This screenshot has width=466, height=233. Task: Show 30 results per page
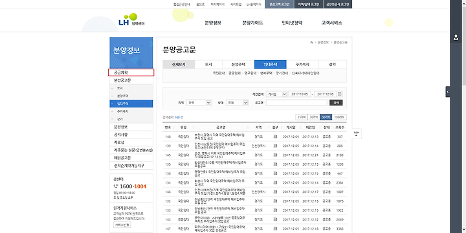313,117
